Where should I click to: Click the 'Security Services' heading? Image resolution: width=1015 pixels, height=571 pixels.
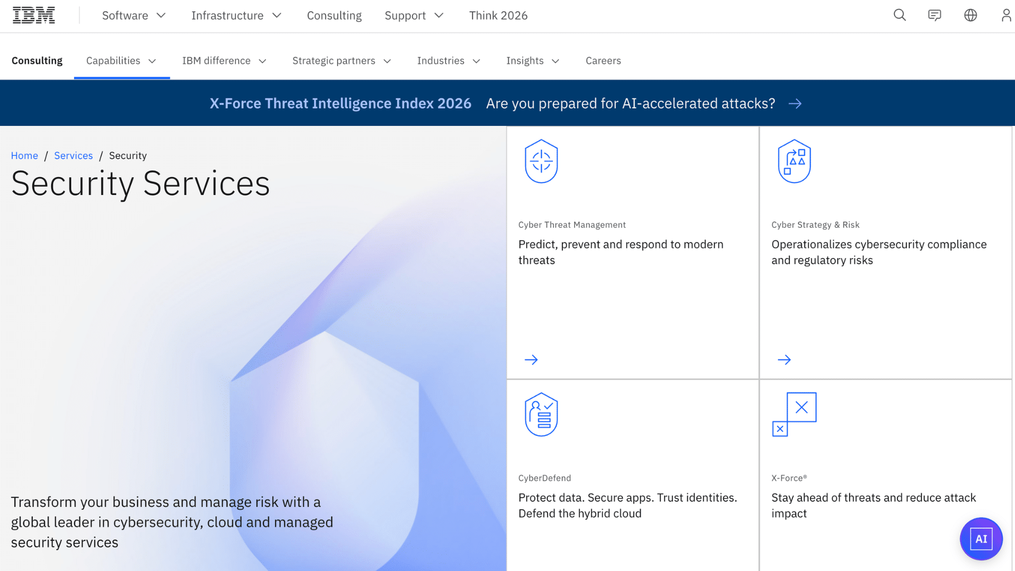(x=141, y=184)
